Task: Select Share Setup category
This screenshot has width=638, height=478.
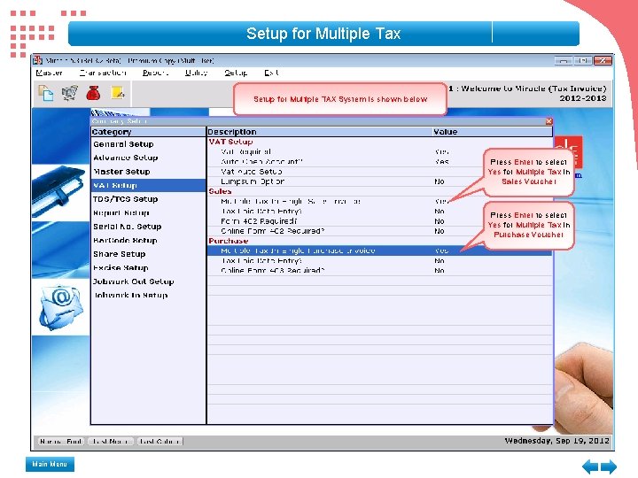Action: pos(149,254)
